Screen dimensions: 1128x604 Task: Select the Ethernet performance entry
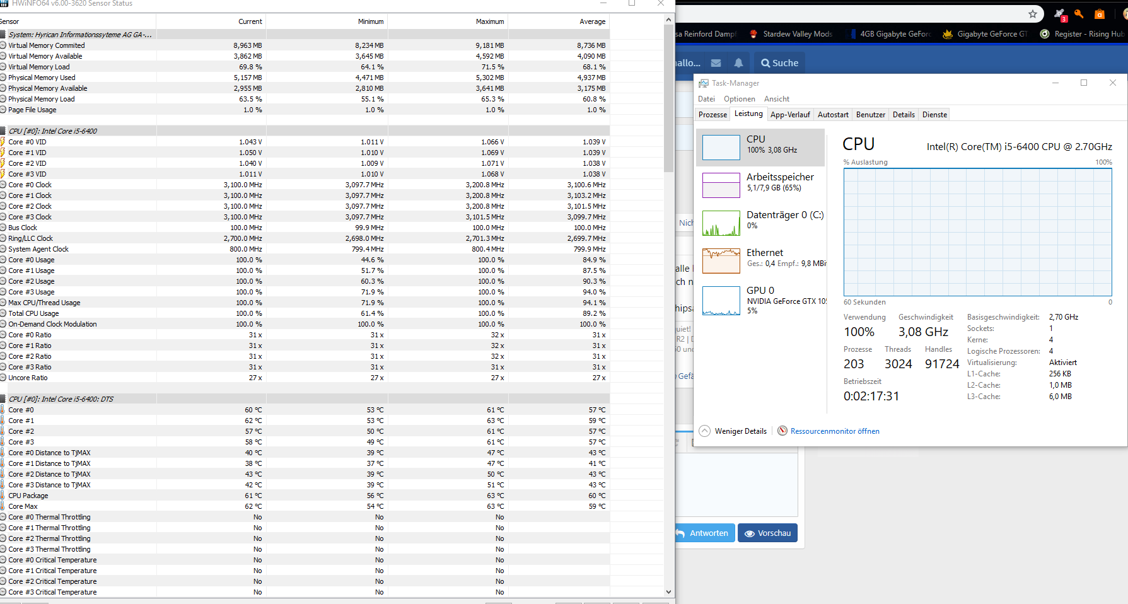tap(760, 261)
